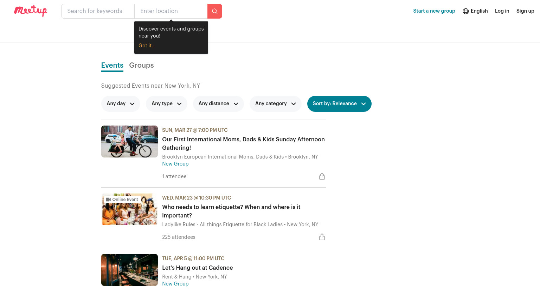The image size is (540, 289).
Task: Expand the Any category filter
Action: click(276, 104)
